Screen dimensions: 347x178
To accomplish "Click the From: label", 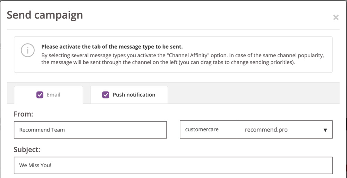I will 23,114.
